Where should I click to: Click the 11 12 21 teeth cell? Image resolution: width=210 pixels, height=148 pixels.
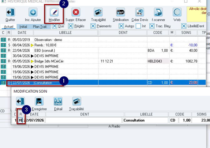(107, 61)
